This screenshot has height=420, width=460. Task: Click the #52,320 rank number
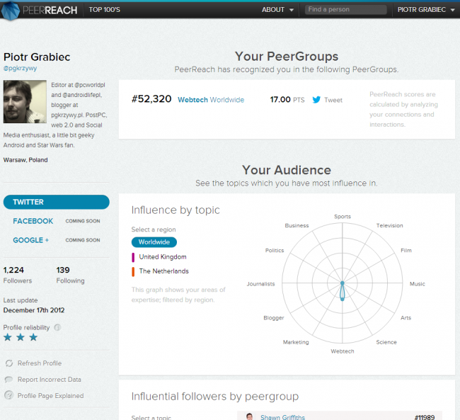click(151, 99)
